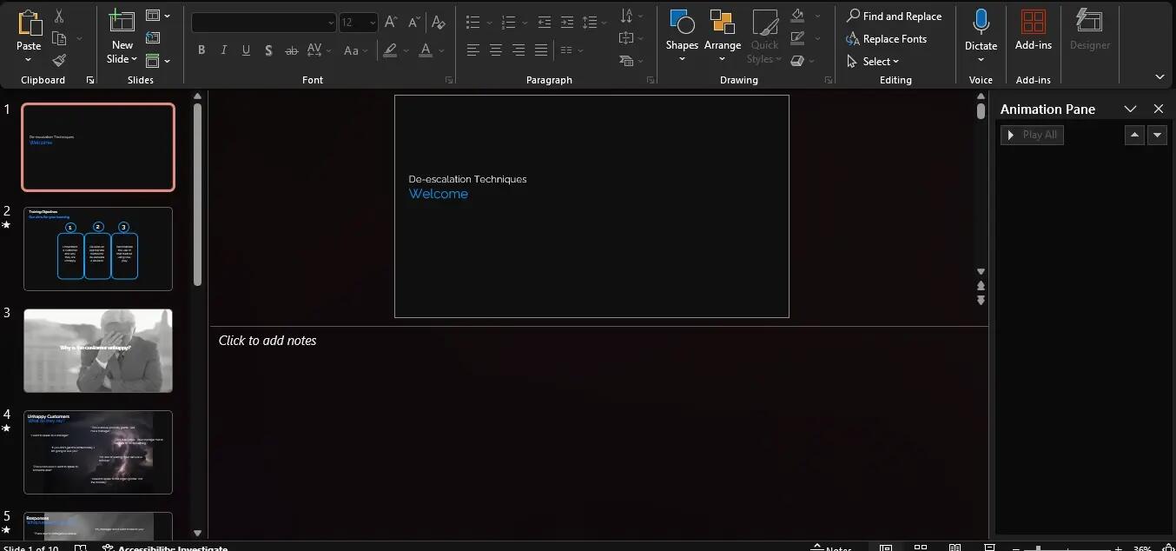Open the slide Layout options
The width and height of the screenshot is (1176, 551).
point(158,16)
